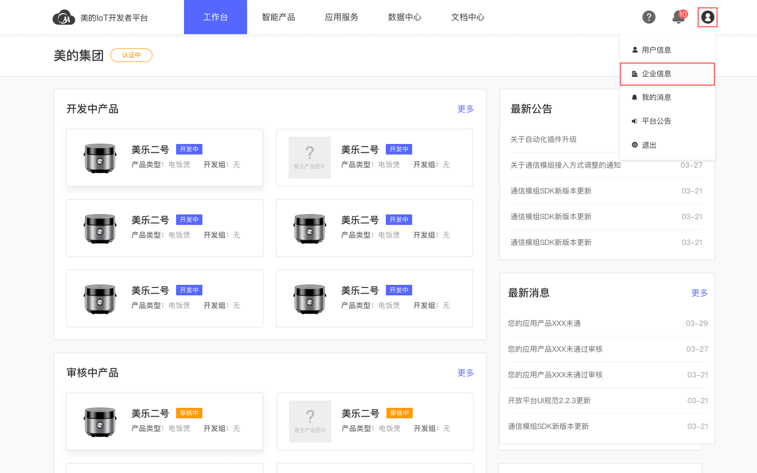Go to the 数据中心 tab
This screenshot has width=757, height=473.
(405, 17)
